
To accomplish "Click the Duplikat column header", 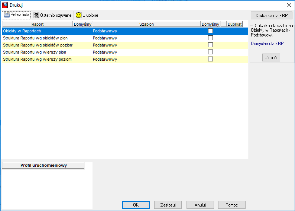I will [x=234, y=24].
